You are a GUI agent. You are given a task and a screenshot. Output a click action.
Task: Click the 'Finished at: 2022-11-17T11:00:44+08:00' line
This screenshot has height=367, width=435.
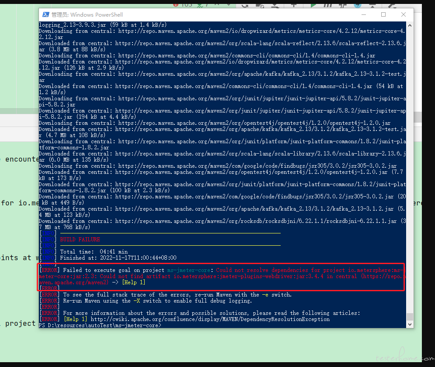118,258
